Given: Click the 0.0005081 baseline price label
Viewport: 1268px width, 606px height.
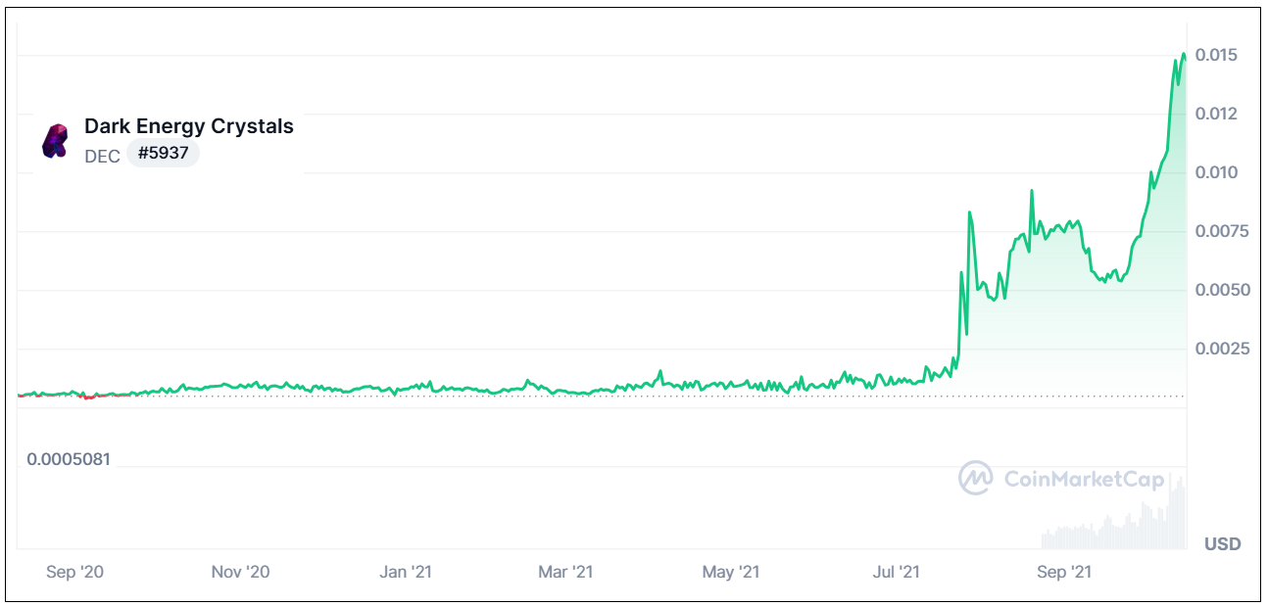Looking at the screenshot, I should (x=69, y=458).
